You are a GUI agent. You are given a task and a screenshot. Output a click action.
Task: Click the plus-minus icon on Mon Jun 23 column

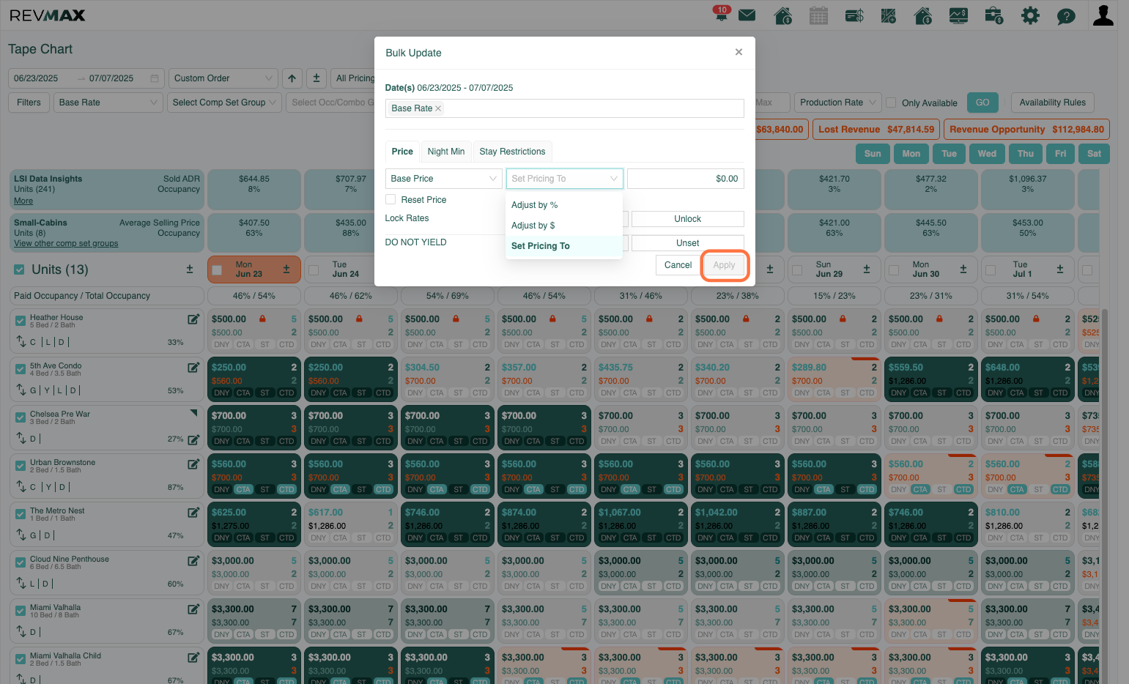click(286, 269)
